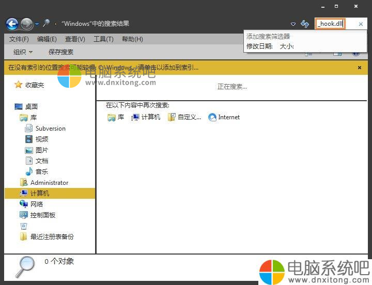Select 计算机 in the navigation tree
372x285 pixels.
(50, 193)
